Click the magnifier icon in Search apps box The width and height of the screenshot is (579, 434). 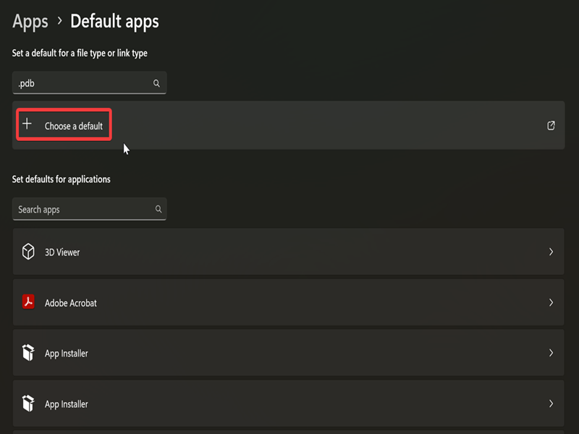click(x=159, y=209)
